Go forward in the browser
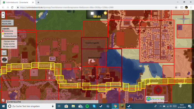Image resolution: width=194 pixels, height=109 pixels. click(x=8, y=7)
